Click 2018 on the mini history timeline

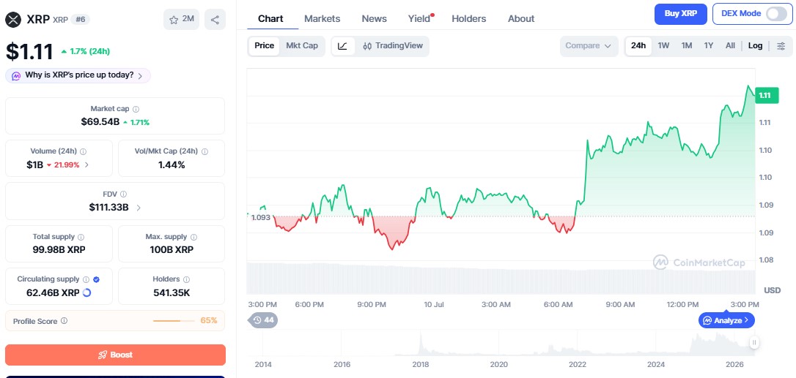pyautogui.click(x=421, y=364)
